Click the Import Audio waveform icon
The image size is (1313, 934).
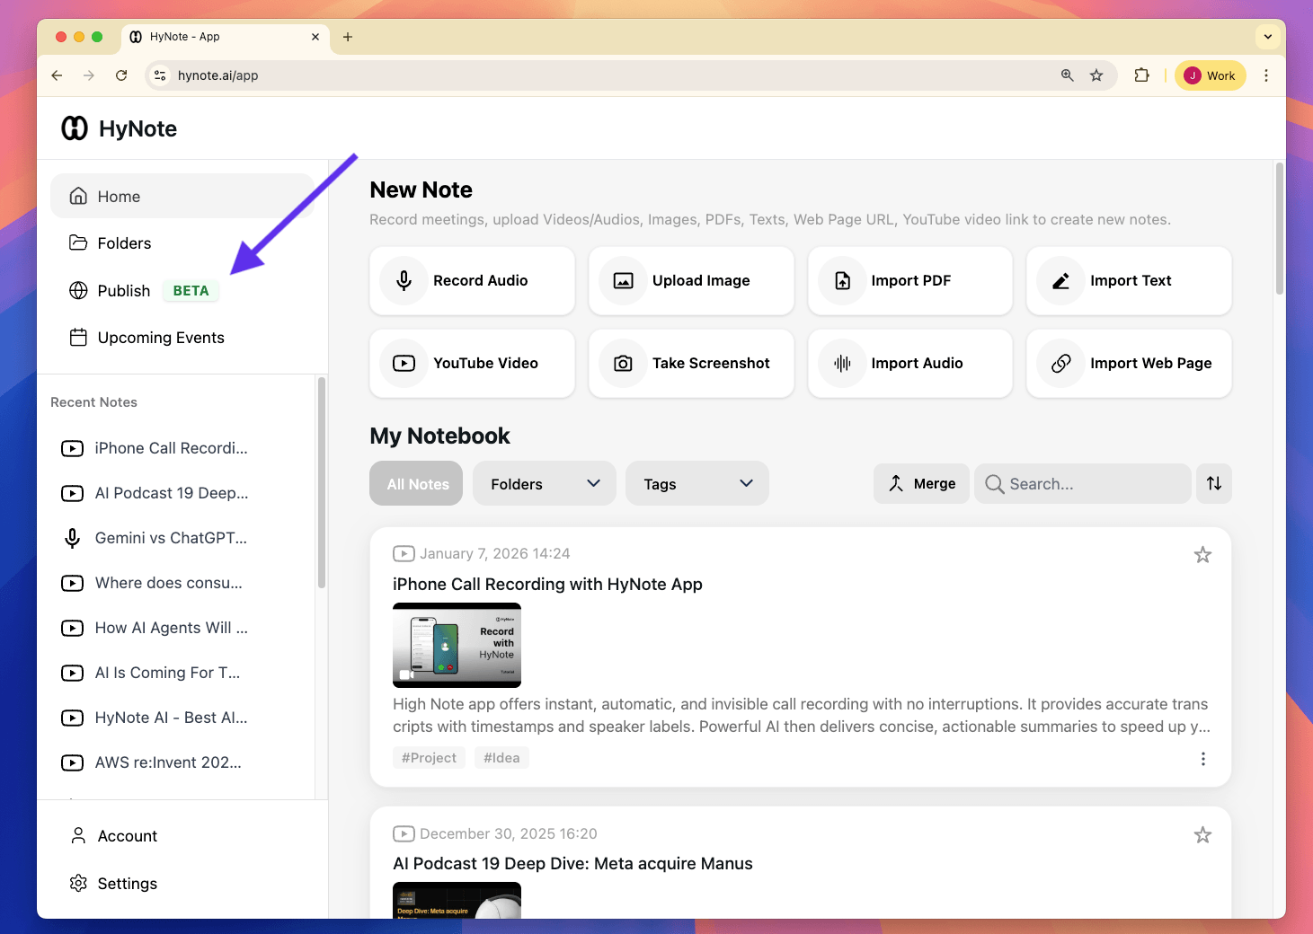[841, 363]
